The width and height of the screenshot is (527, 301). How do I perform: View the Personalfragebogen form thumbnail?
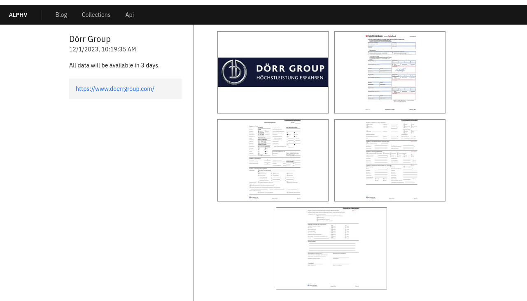tap(273, 160)
